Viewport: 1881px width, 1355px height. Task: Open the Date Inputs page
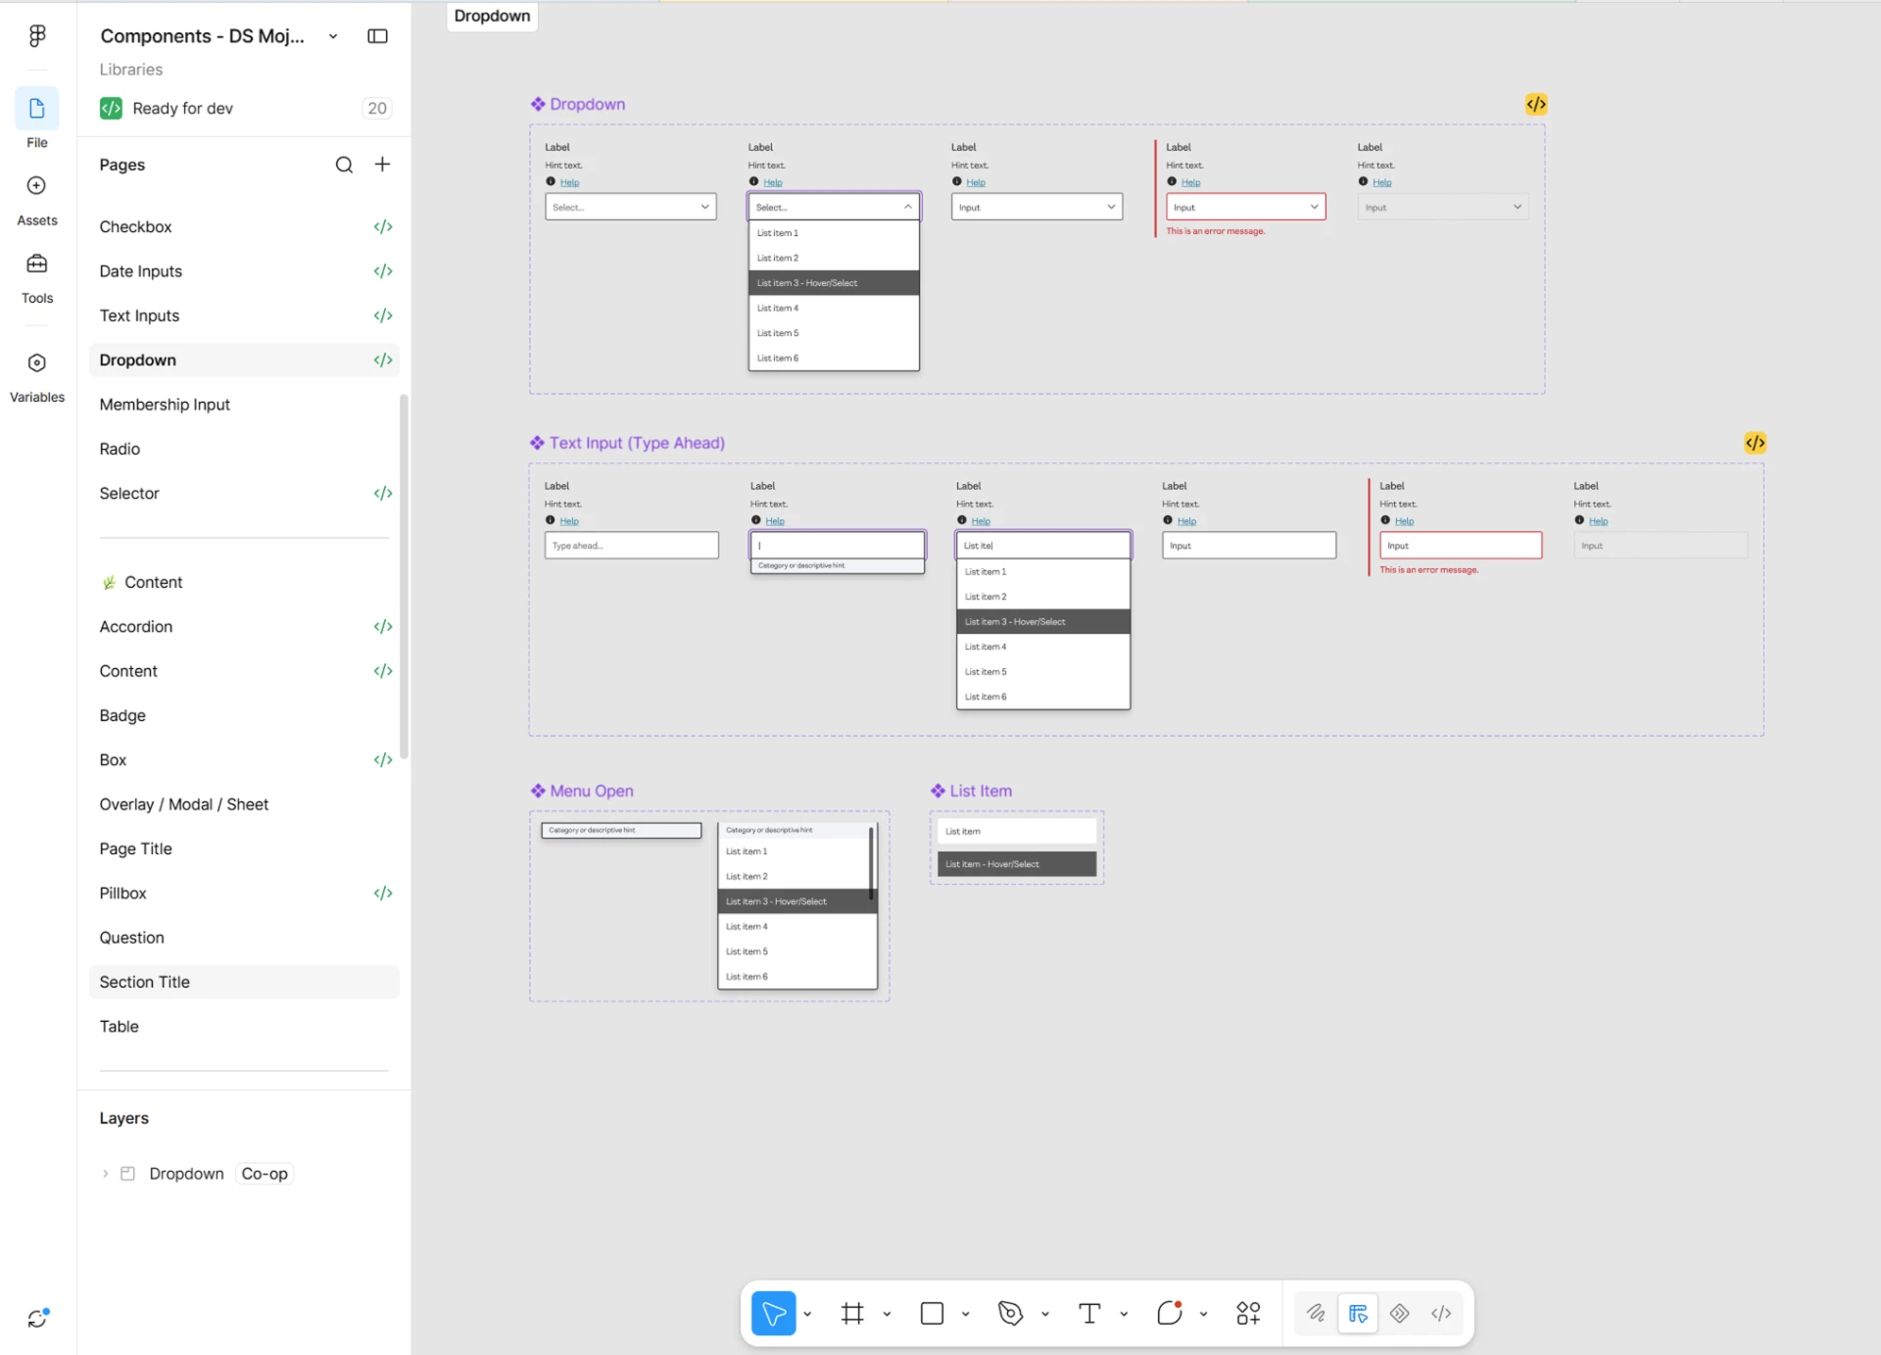(244, 271)
